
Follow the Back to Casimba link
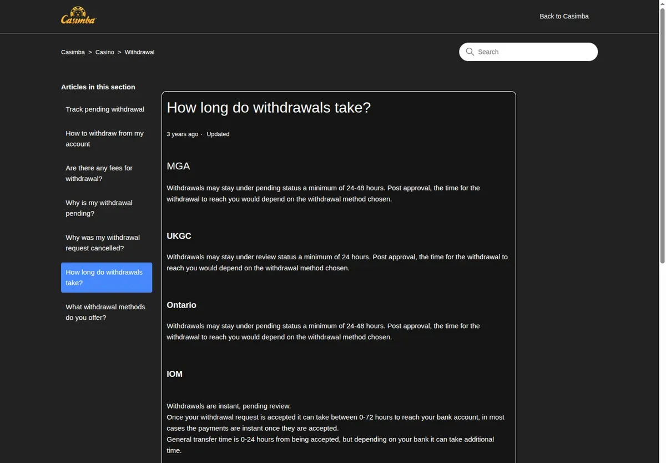[564, 16]
